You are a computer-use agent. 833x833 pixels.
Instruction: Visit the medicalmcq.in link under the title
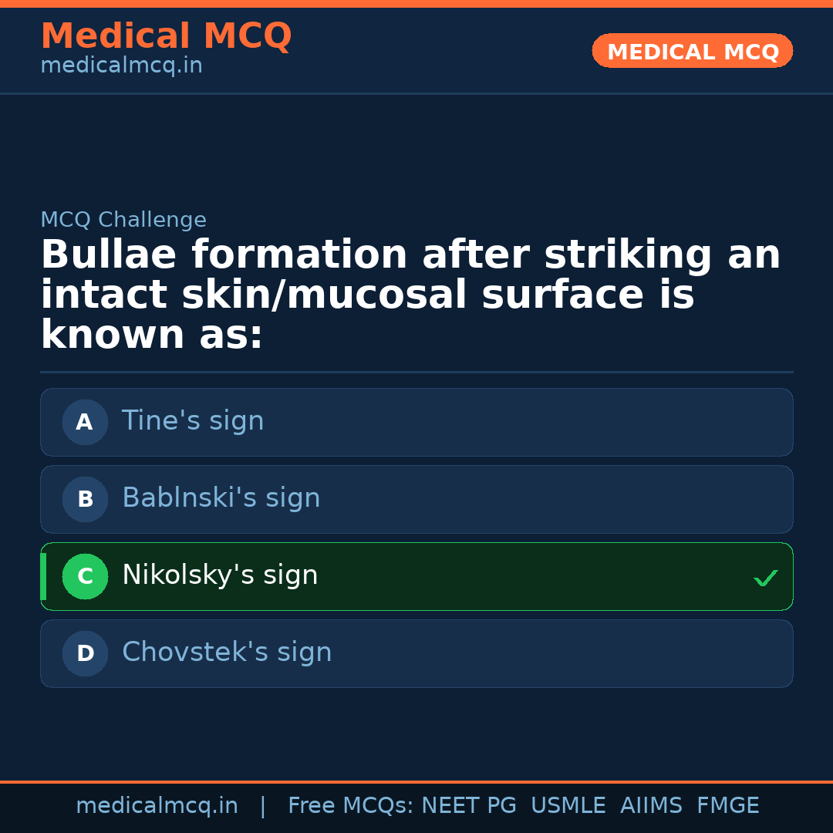click(121, 66)
